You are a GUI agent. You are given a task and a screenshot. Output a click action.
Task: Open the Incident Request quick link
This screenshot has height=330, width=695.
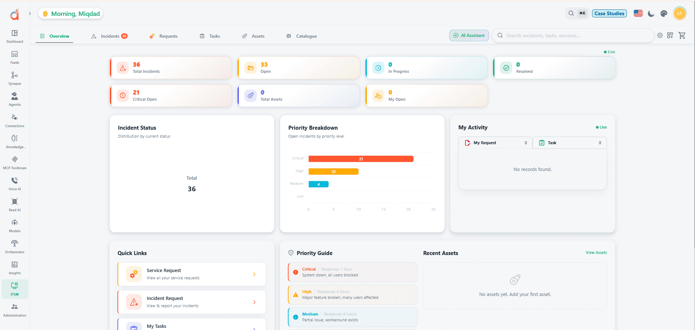tap(192, 302)
